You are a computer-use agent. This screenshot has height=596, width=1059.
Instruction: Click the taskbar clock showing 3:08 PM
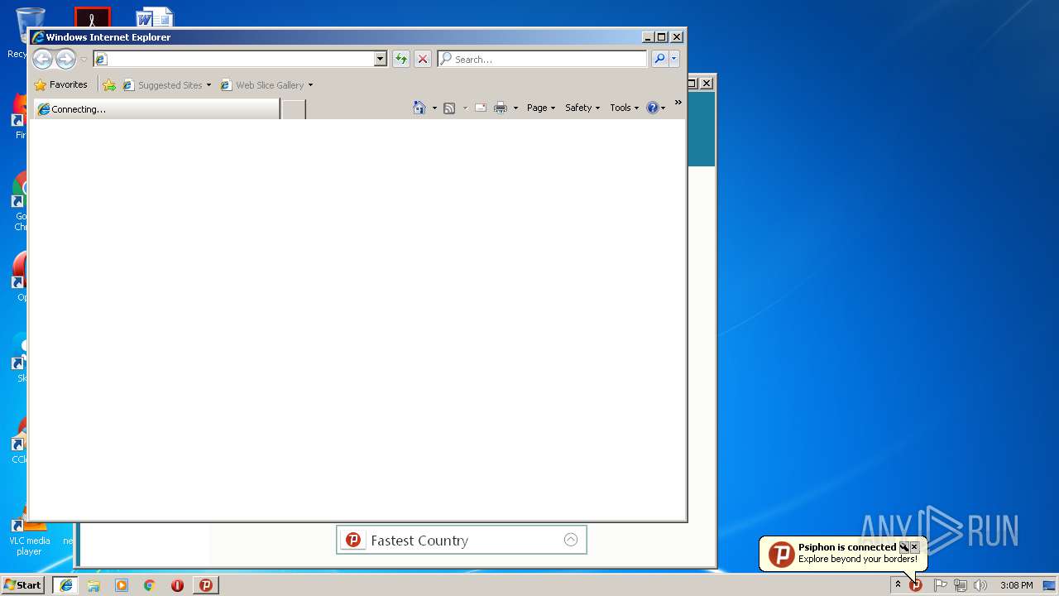(x=1016, y=585)
